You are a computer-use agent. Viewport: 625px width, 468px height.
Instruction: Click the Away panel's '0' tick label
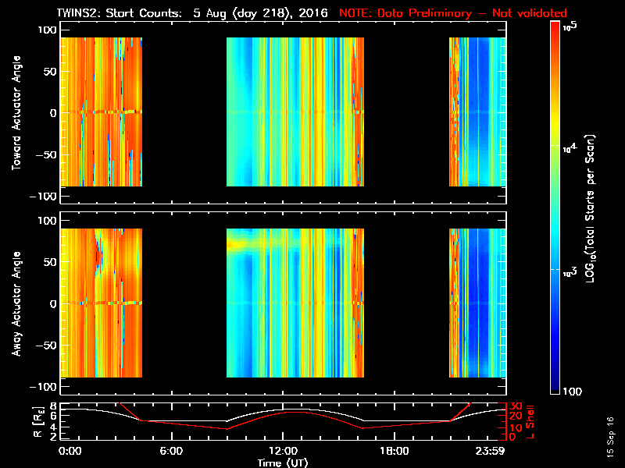pyautogui.click(x=53, y=304)
